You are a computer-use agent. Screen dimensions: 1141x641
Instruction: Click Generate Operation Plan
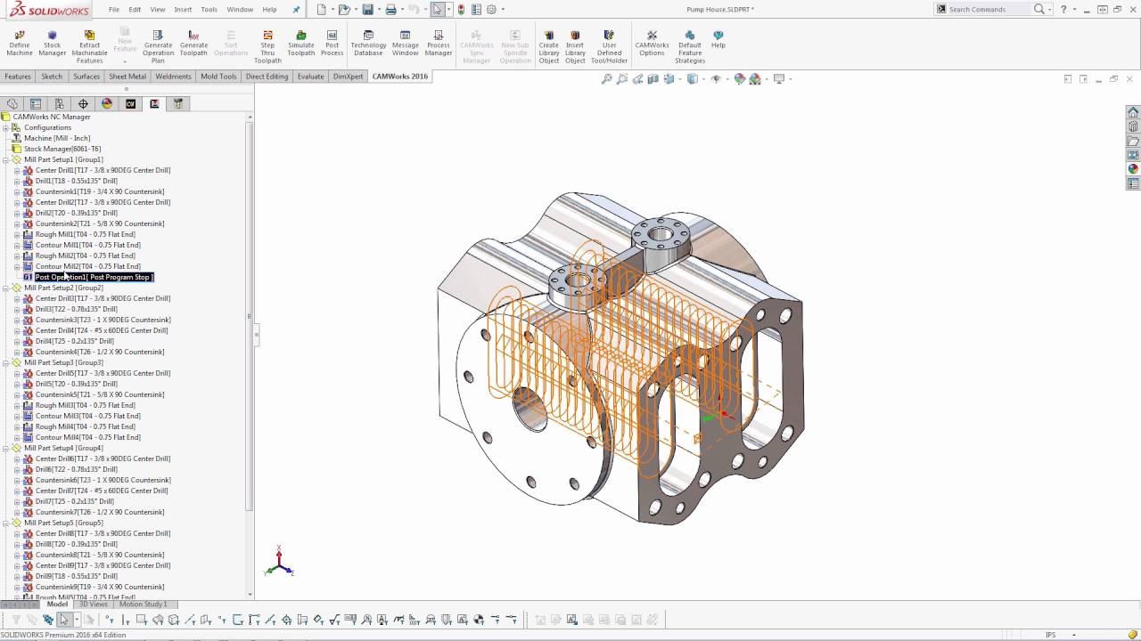158,47
